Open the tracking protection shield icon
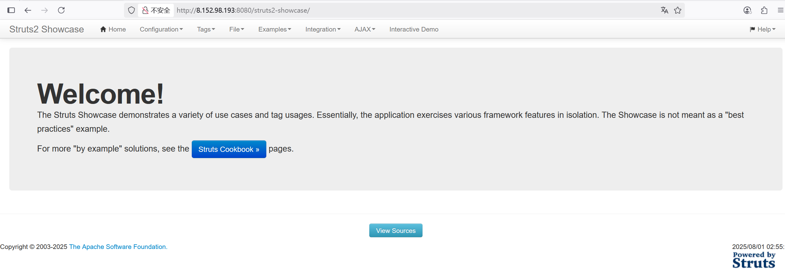The image size is (785, 270). [x=131, y=10]
